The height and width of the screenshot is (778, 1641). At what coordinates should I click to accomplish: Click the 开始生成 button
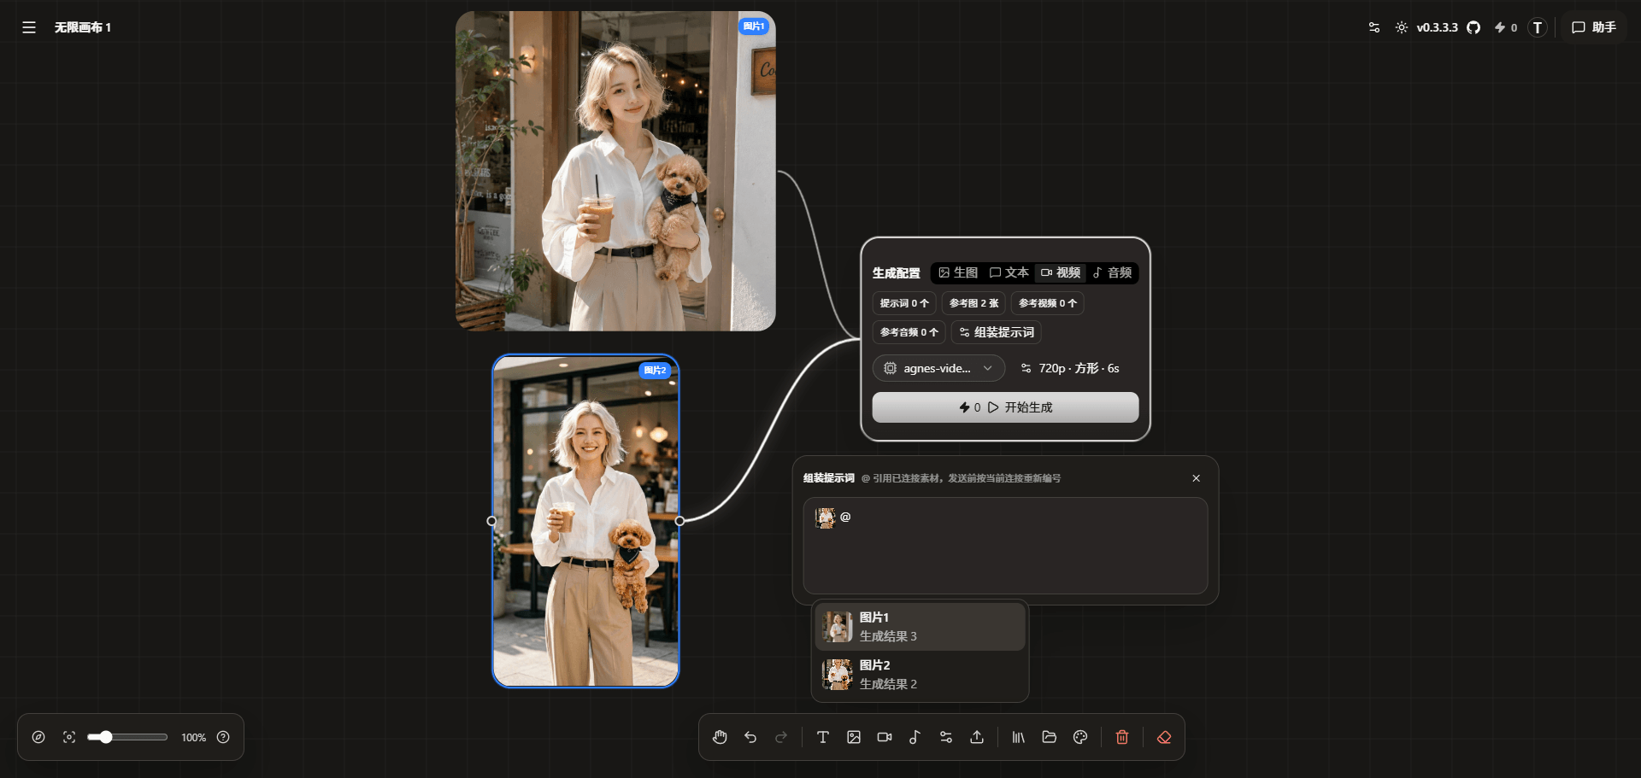(x=1005, y=407)
